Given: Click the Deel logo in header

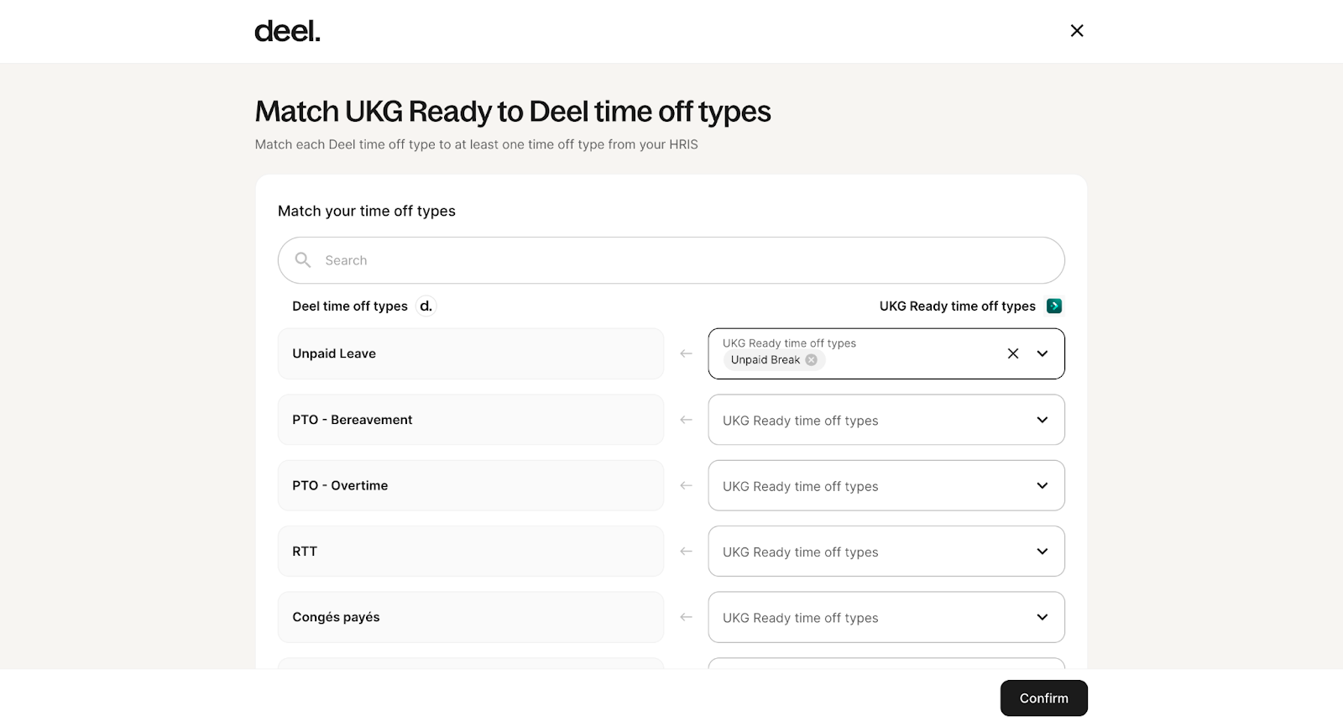Looking at the screenshot, I should 287,31.
